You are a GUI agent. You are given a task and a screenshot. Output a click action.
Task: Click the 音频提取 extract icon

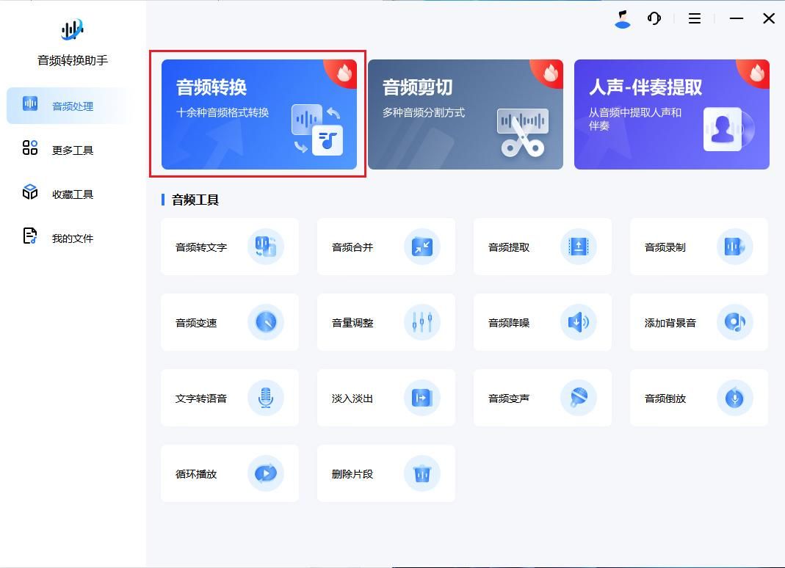[x=578, y=247]
